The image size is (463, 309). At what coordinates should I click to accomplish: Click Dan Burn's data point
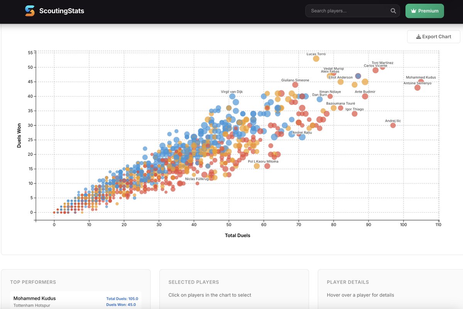point(319,99)
